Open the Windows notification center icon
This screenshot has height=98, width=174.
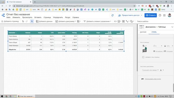(170, 96)
